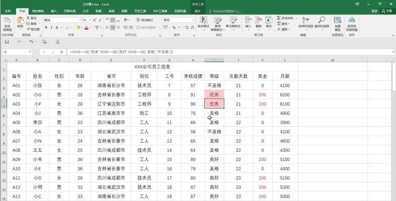Viewport: 396px width, 201px height.
Task: Increase font size with the larger A icon
Action: pyautogui.click(x=95, y=20)
